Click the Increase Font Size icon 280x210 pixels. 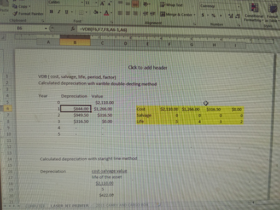click(102, 3)
